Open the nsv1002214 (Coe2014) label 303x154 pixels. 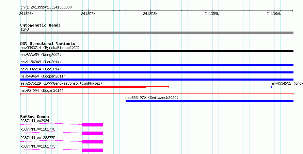(x=41, y=69)
